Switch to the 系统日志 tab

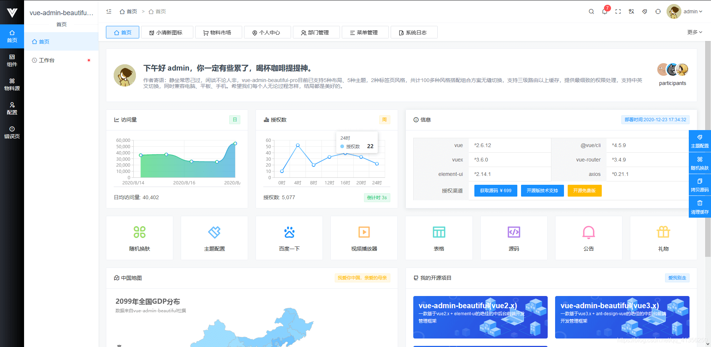click(x=414, y=32)
